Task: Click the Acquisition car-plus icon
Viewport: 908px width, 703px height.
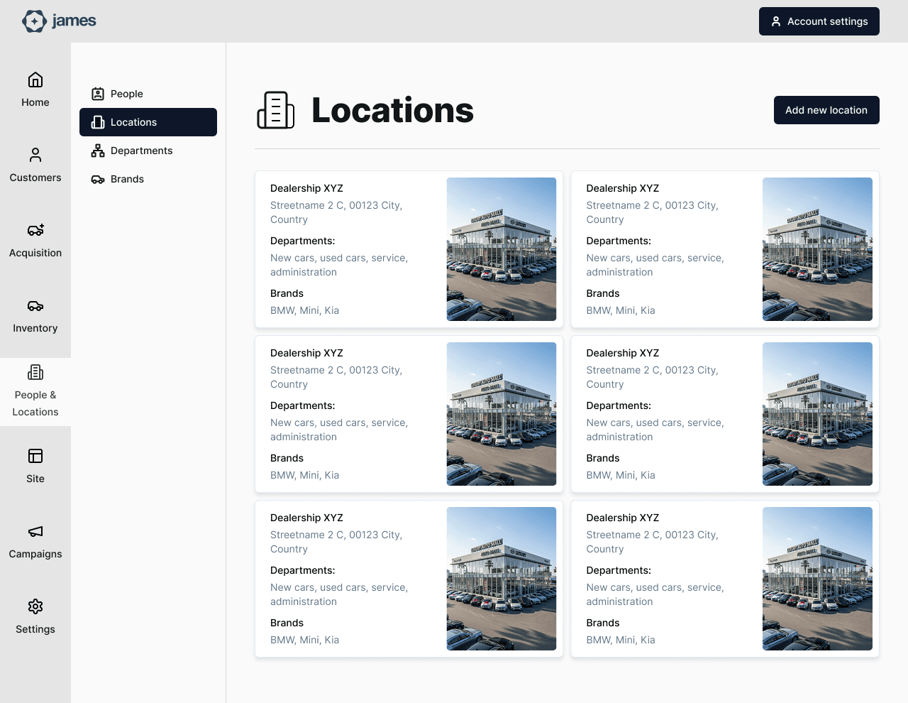Action: [35, 230]
